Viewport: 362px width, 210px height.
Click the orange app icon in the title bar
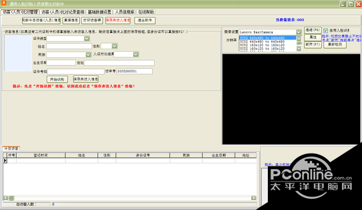[4, 3]
